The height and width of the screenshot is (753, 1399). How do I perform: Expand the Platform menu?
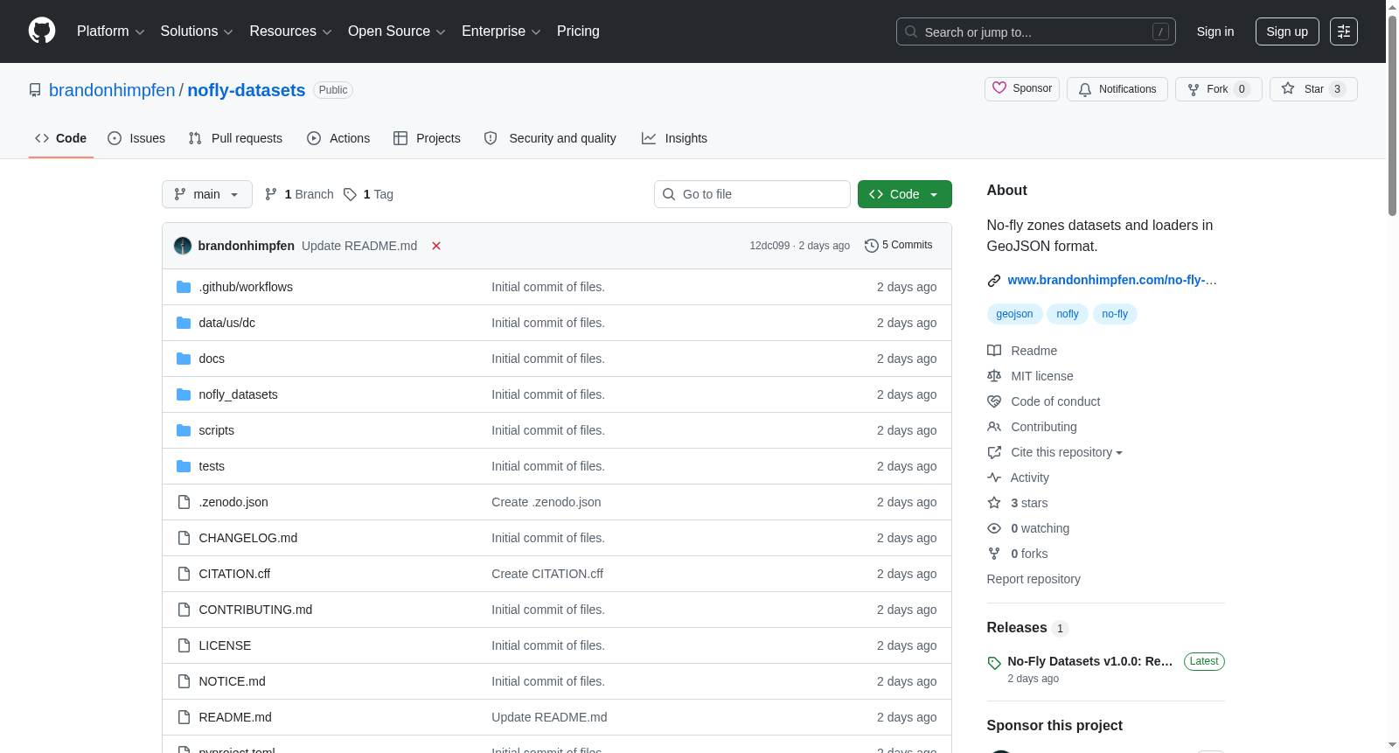point(111,31)
